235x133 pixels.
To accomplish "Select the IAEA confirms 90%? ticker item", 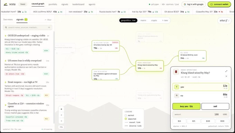I will pyautogui.click(x=48, y=12).
